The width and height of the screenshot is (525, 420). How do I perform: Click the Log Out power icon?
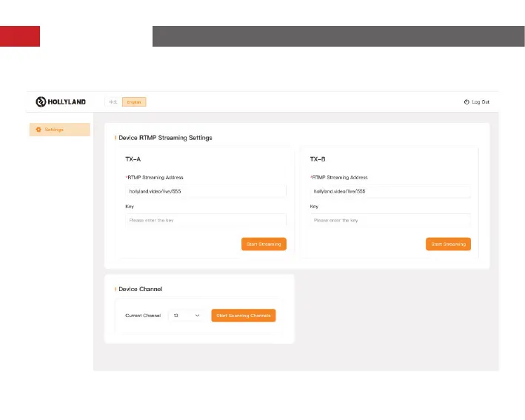coord(467,102)
